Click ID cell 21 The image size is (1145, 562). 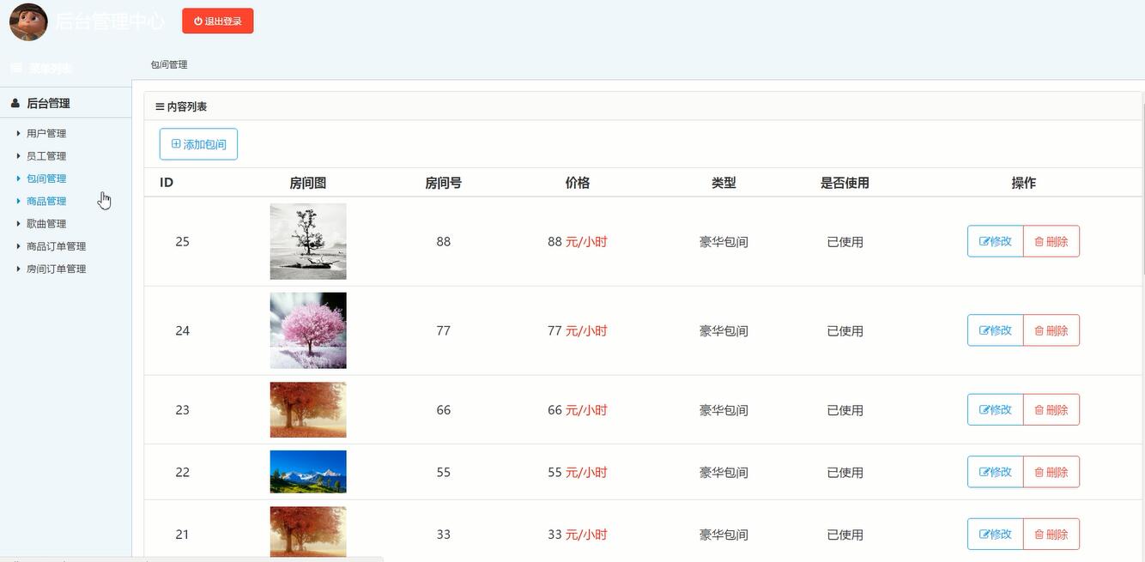pyautogui.click(x=183, y=535)
